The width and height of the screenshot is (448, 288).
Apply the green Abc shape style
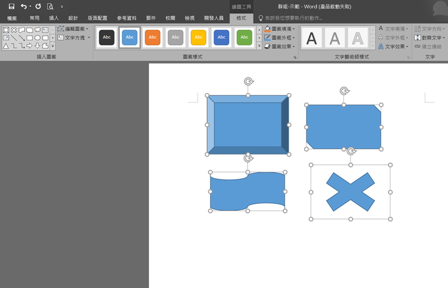coord(244,37)
